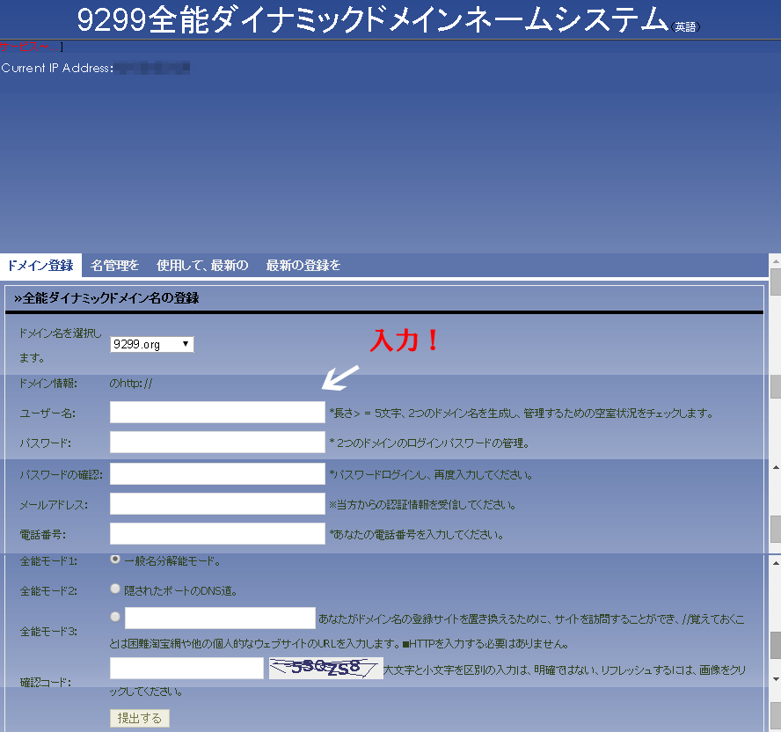Click the ユーザー名 input field
The width and height of the screenshot is (781, 732).
coord(217,412)
